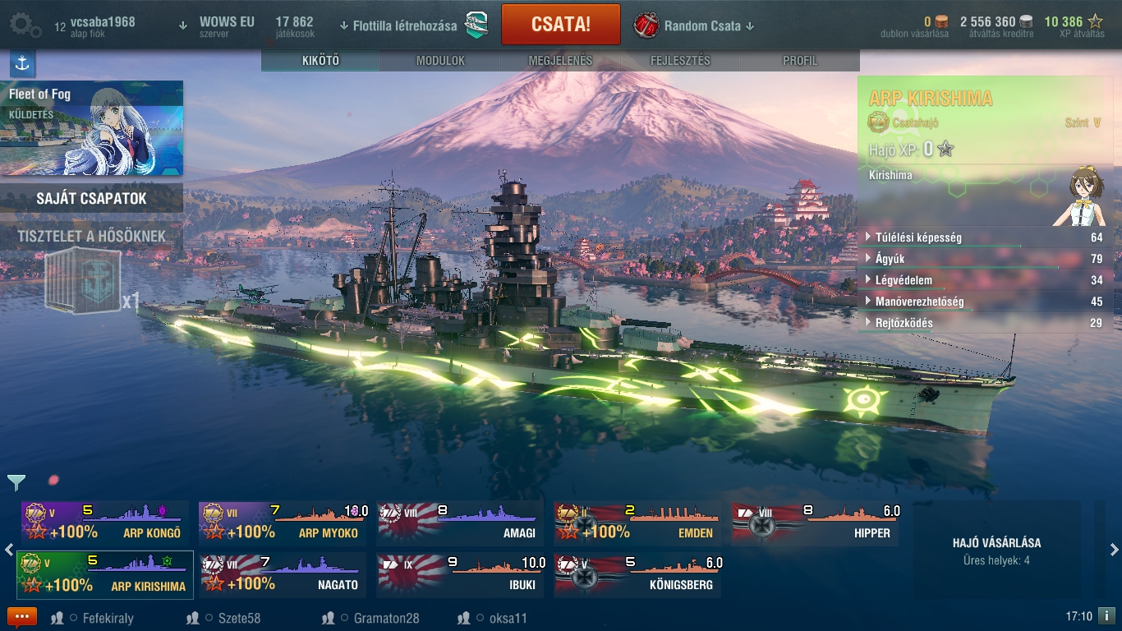Click the anchor port icon
Viewport: 1122px width, 631px height.
[22, 63]
